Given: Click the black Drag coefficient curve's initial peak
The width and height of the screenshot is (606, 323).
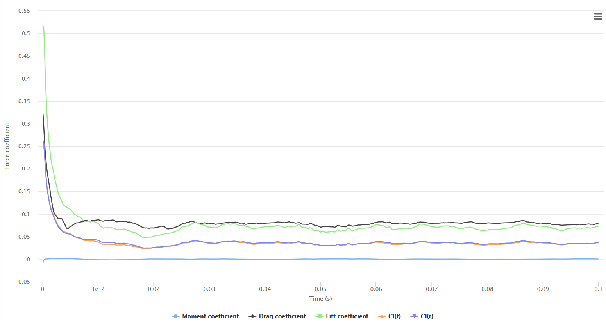Looking at the screenshot, I should (x=43, y=114).
